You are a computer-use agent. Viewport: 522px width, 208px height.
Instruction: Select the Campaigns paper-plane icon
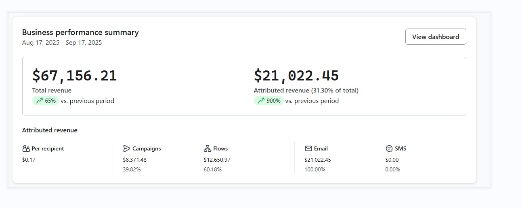coord(127,148)
